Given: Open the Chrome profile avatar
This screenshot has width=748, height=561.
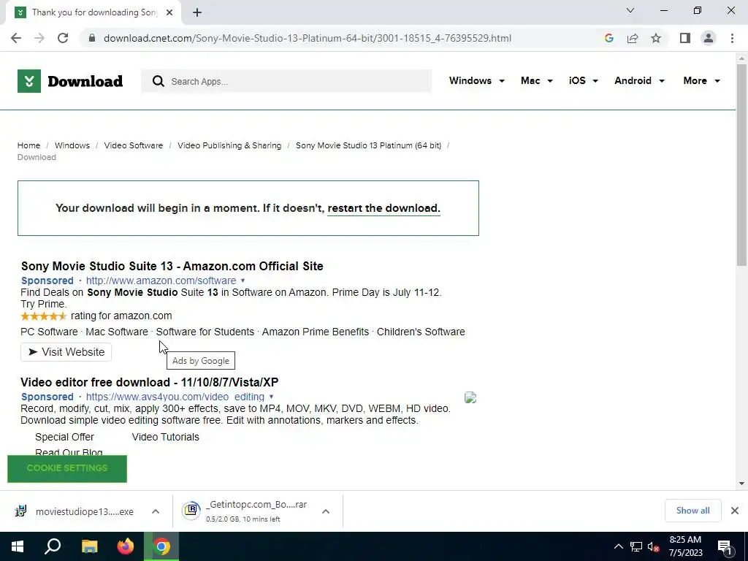Looking at the screenshot, I should point(709,38).
